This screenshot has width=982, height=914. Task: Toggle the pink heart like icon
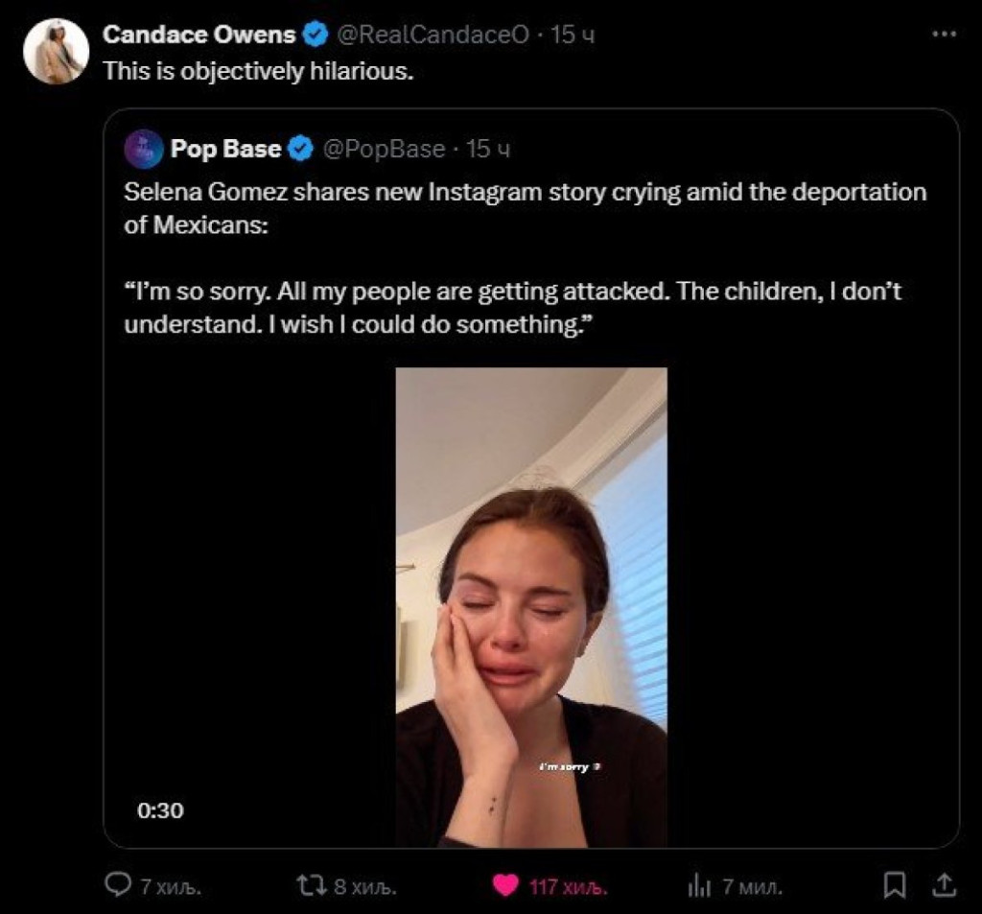505,885
